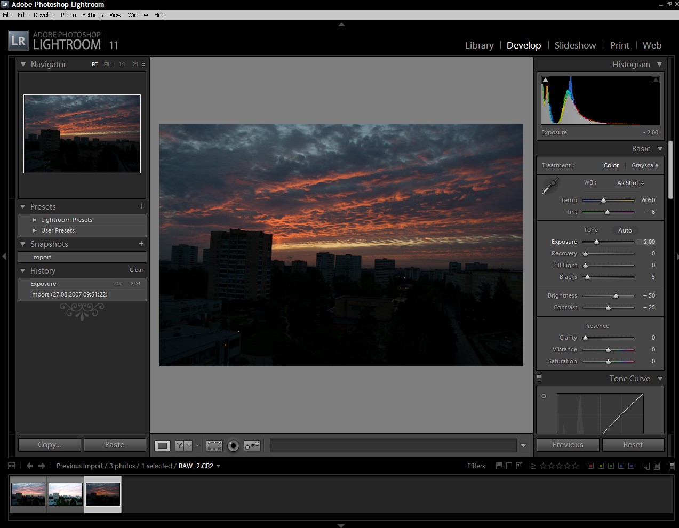The image size is (679, 528).
Task: Switch to the Library module
Action: click(479, 45)
